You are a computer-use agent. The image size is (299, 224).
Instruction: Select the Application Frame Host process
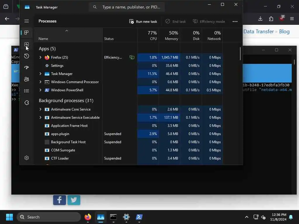pos(128,126)
